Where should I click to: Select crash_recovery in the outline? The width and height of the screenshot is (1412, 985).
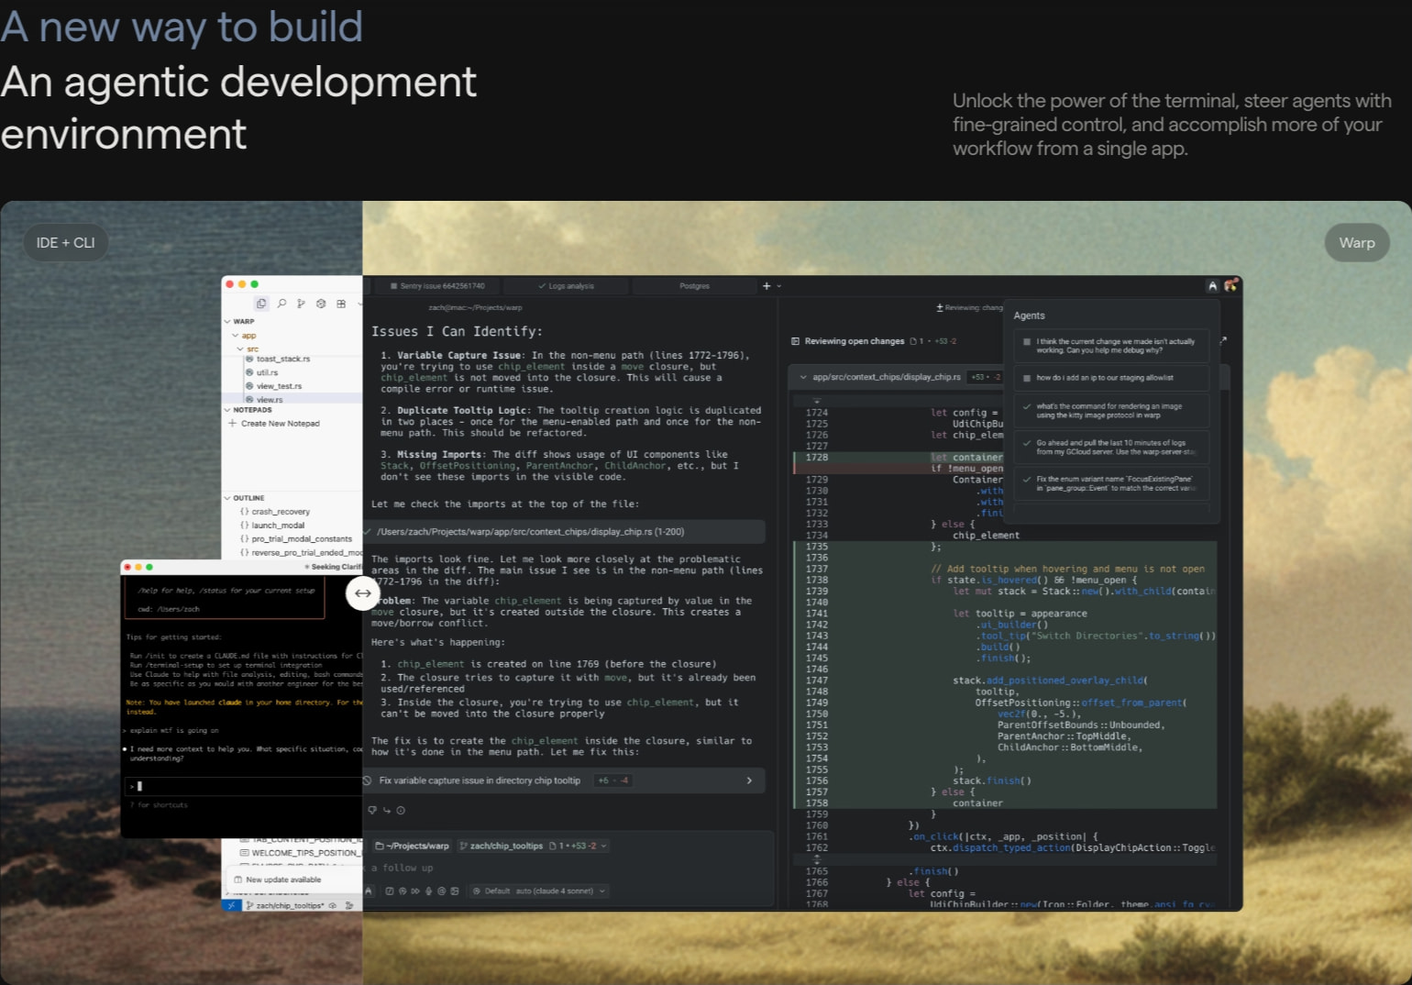[281, 512]
